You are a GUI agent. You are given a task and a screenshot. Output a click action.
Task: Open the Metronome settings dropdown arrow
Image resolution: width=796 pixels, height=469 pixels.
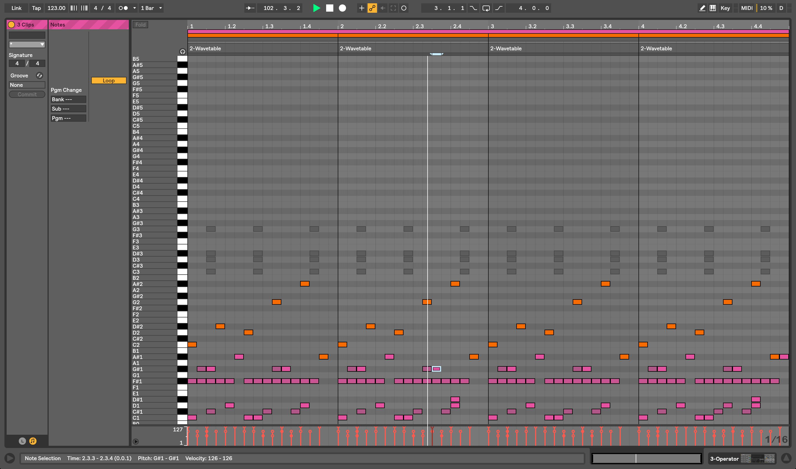[x=135, y=8]
